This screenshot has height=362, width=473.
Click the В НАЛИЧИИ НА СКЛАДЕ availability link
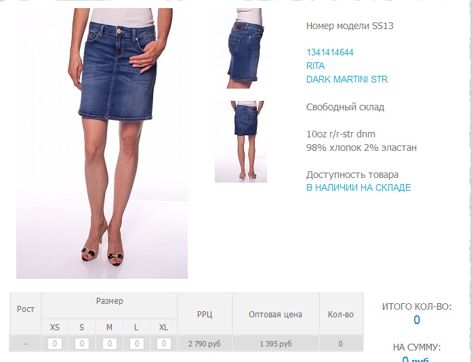[x=358, y=187]
